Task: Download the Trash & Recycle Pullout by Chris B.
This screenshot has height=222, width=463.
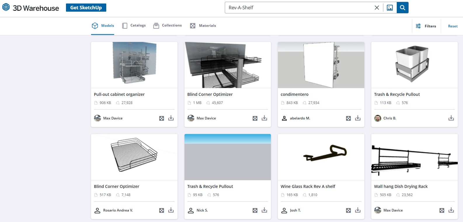Action: 451,118
